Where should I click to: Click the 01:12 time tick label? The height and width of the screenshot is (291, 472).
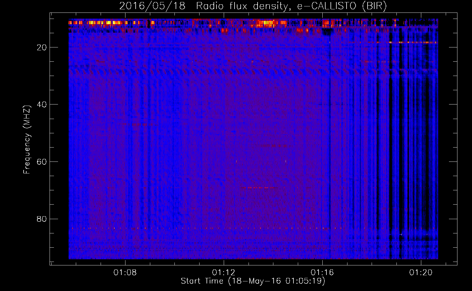tap(224, 273)
